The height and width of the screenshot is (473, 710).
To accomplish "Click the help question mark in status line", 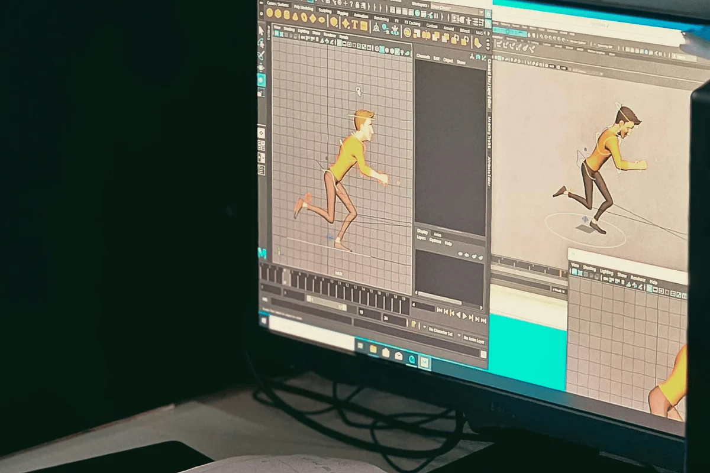I will (x=351, y=4).
